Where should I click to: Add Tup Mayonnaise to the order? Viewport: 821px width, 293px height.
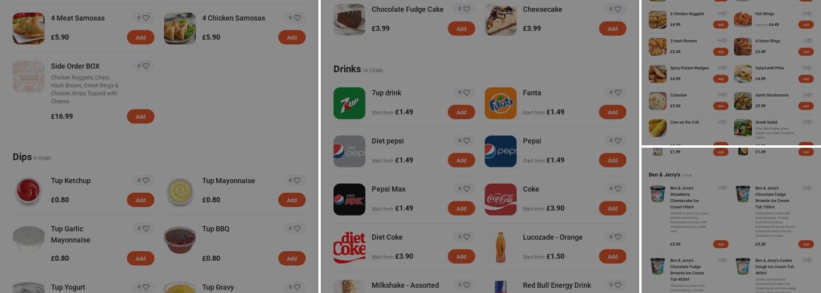292,200
